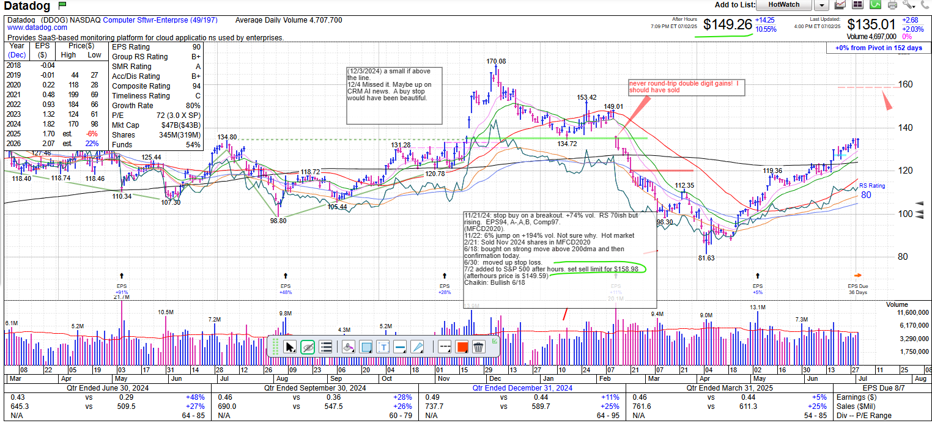Click the orange EPS Due arrow marker
932x423 pixels.
pos(857,276)
